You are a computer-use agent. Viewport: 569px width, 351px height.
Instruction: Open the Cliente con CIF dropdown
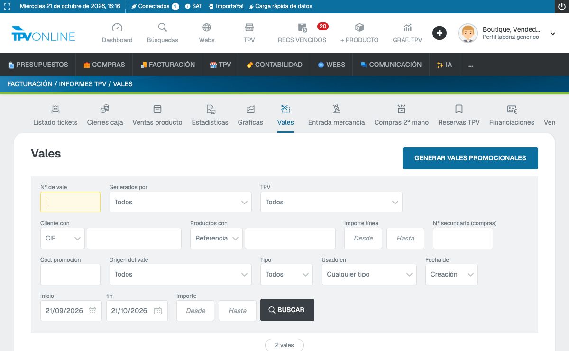click(x=63, y=238)
